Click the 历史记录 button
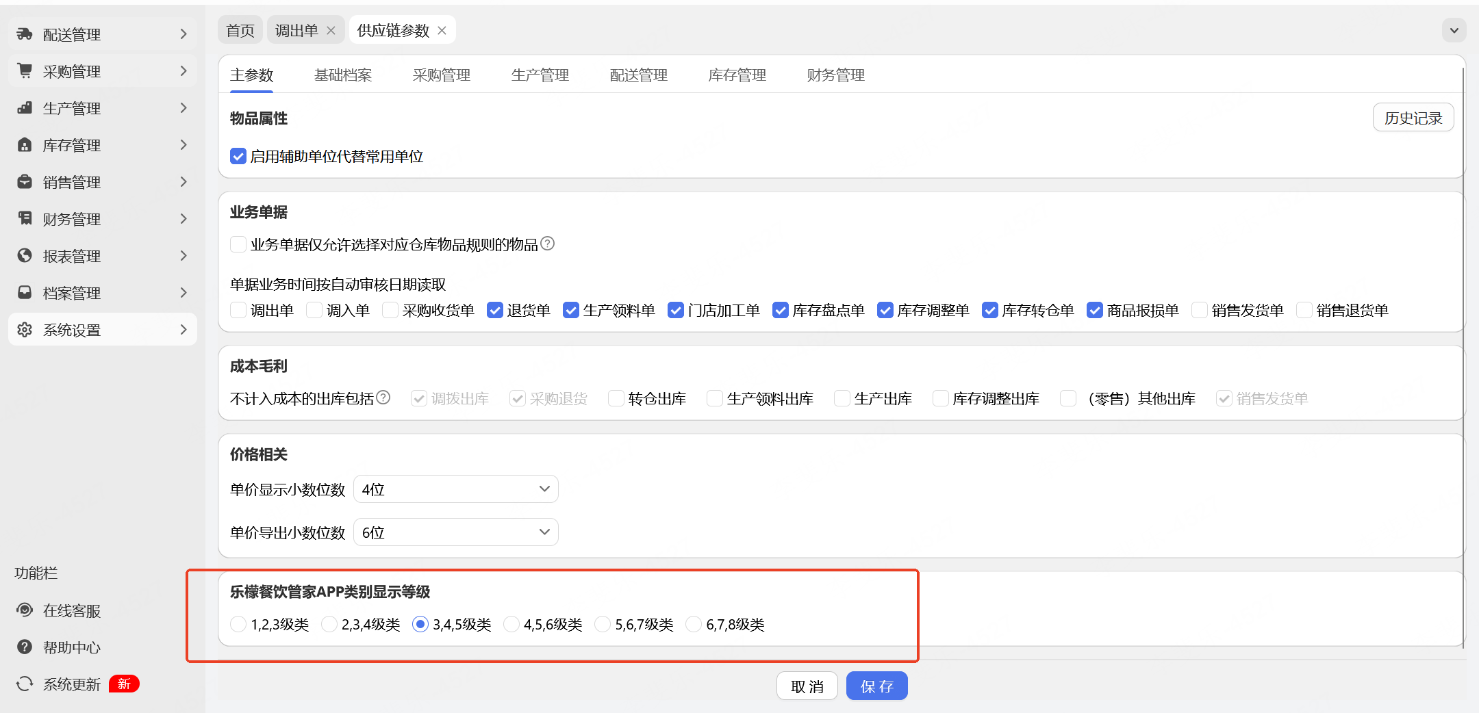Viewport: 1479px width, 713px height. click(x=1413, y=118)
